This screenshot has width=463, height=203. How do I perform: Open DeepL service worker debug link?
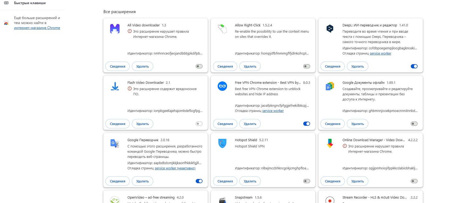click(381, 53)
